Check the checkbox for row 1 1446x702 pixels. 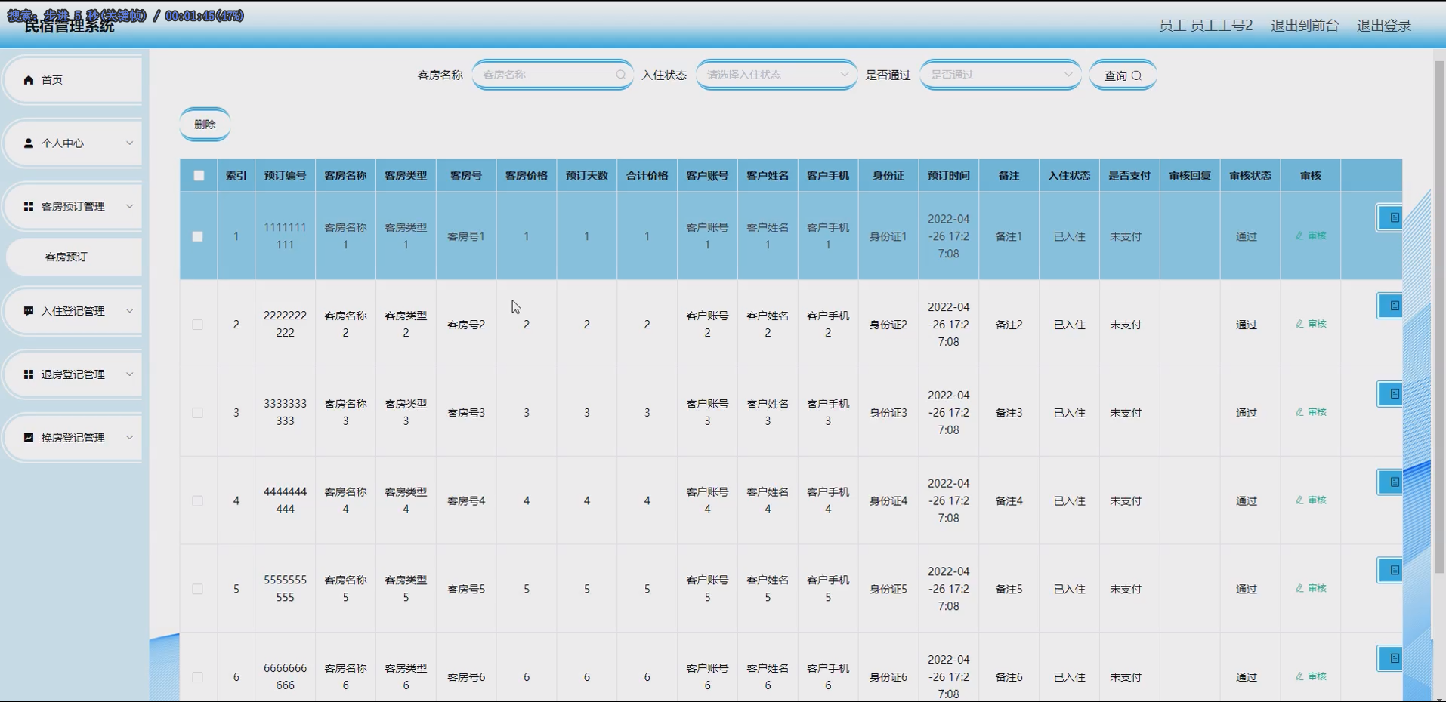point(197,236)
